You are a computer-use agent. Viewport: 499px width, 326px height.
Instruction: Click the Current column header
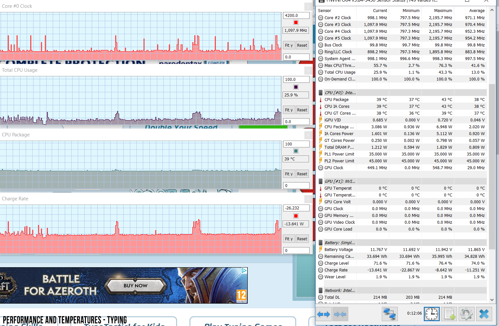click(373, 10)
